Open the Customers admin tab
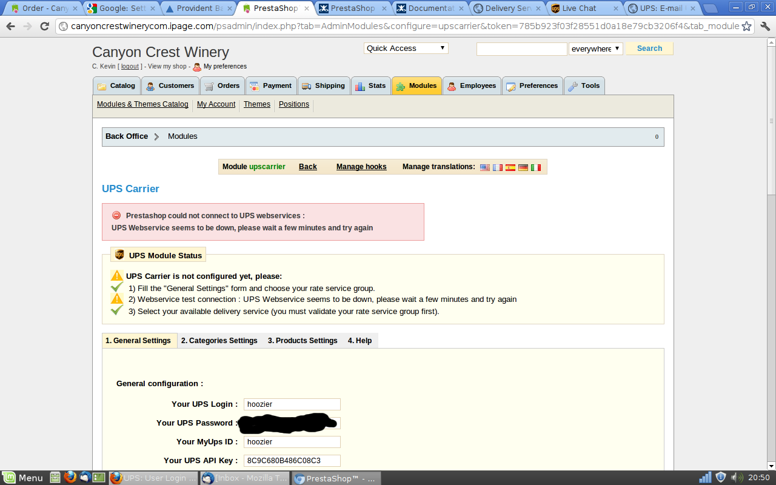Viewport: 776px width, 485px height. (170, 85)
